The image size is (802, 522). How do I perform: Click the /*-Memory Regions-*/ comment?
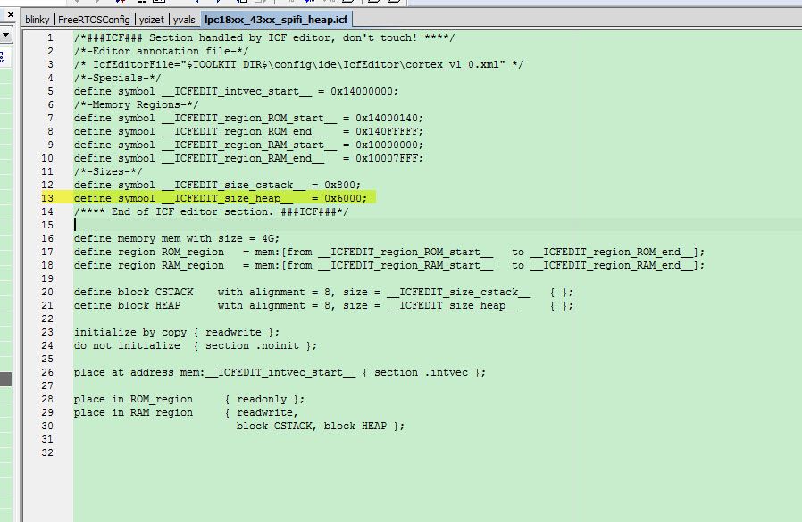(x=136, y=104)
